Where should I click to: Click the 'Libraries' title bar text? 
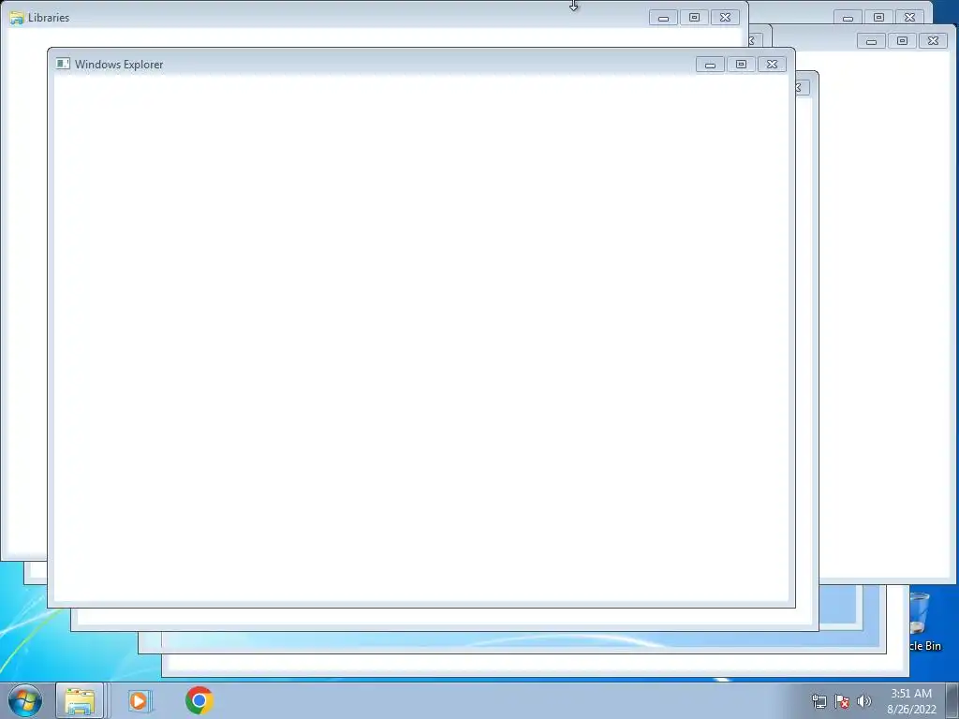click(x=49, y=18)
